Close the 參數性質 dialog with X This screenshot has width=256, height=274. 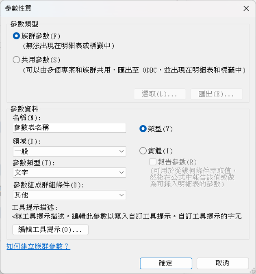click(x=246, y=8)
